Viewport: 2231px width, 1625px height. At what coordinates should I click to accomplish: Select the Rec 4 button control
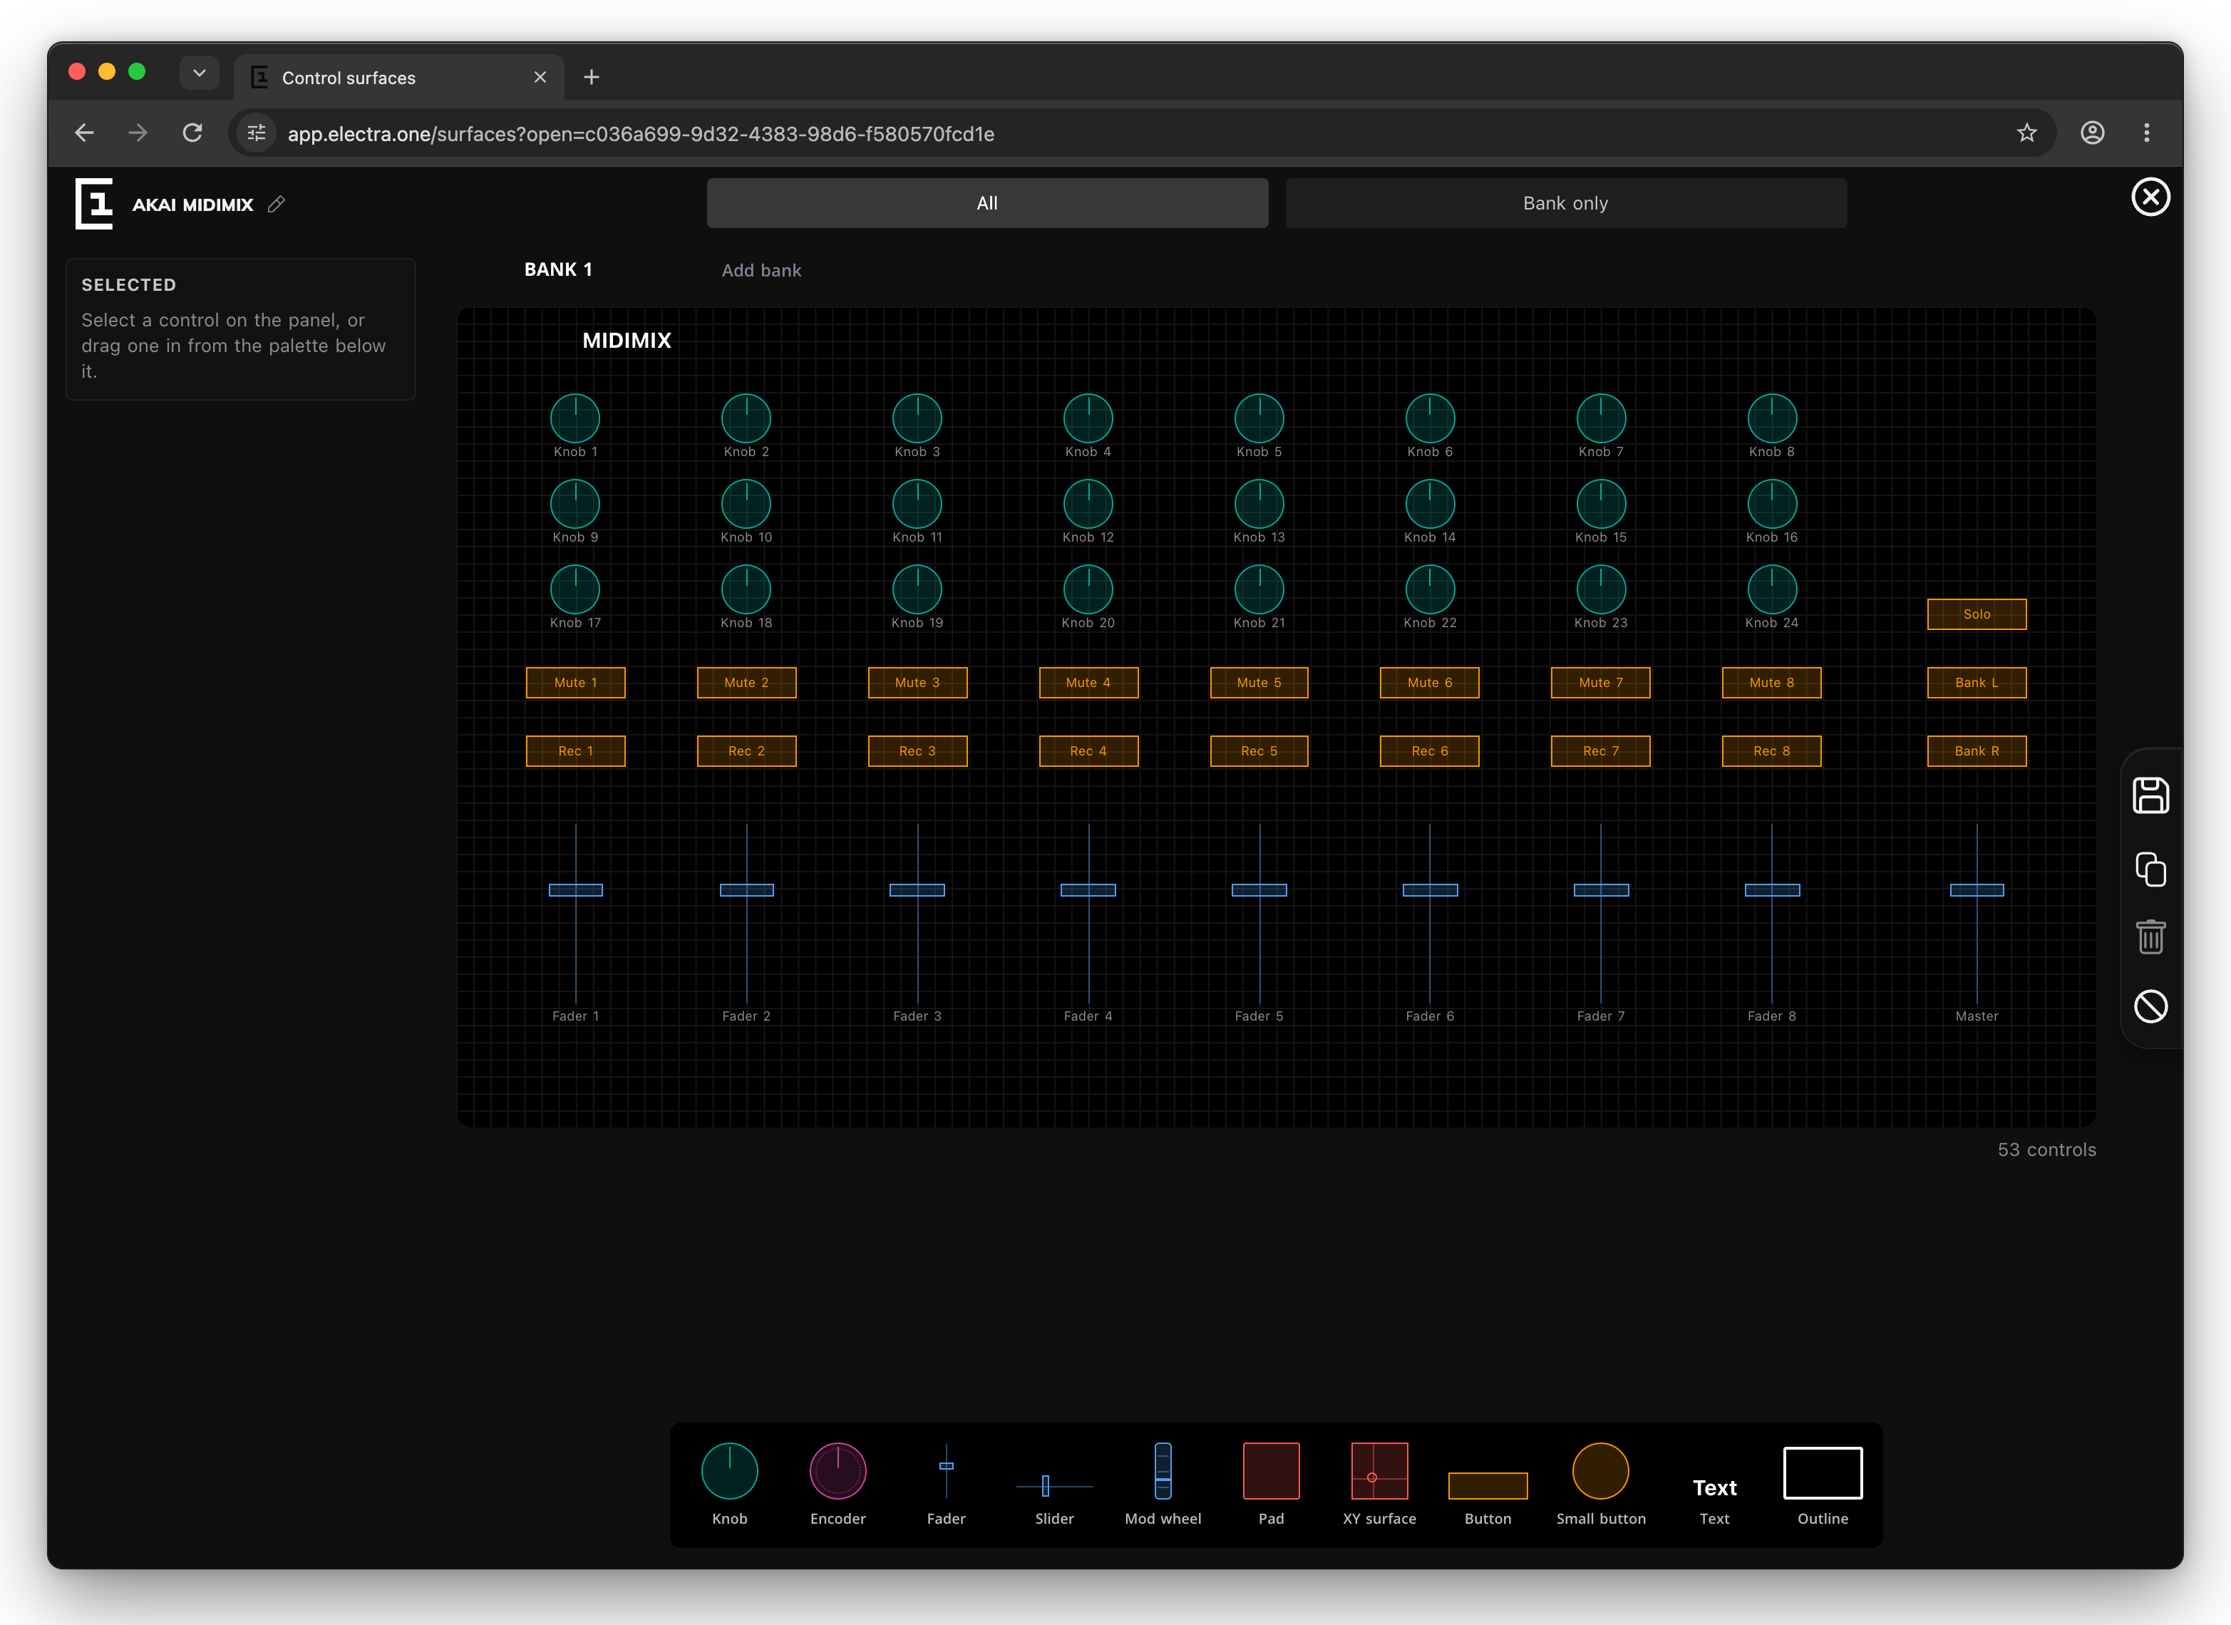pos(1088,750)
